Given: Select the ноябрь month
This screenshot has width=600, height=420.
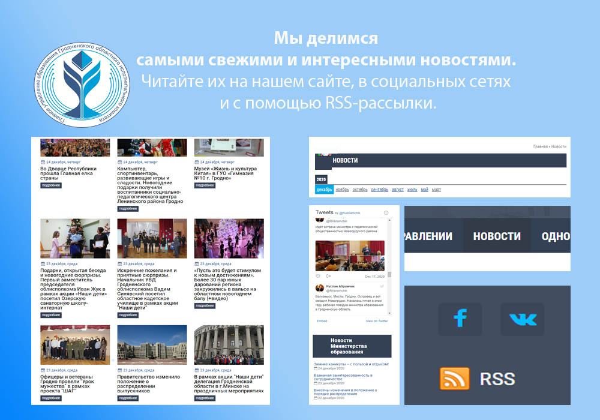Looking at the screenshot, I should click(x=342, y=190).
